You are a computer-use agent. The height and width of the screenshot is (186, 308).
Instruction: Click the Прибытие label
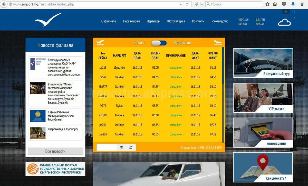click(182, 43)
